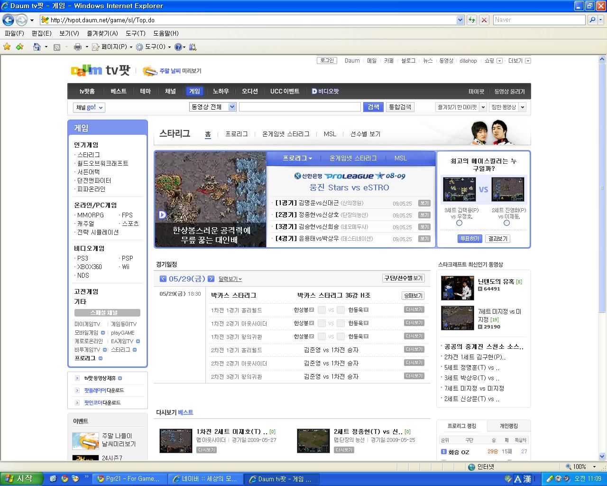This screenshot has height=486, width=607.
Task: Click the 검색 search button
Action: point(373,107)
